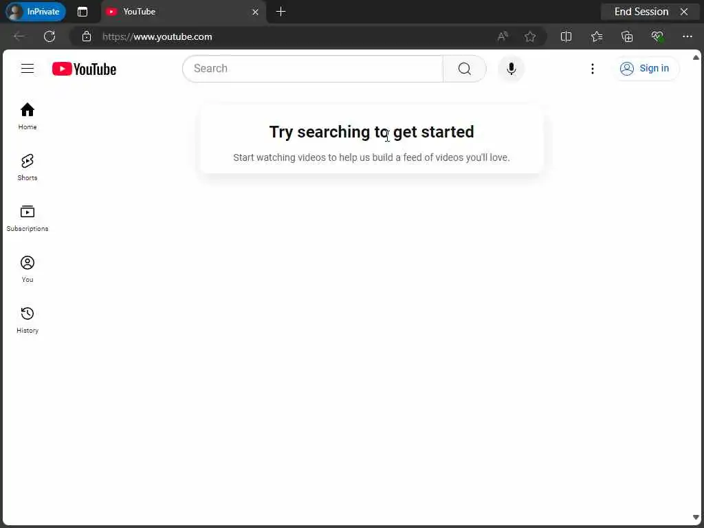
Task: Refresh the page with reload icon
Action: 49,36
